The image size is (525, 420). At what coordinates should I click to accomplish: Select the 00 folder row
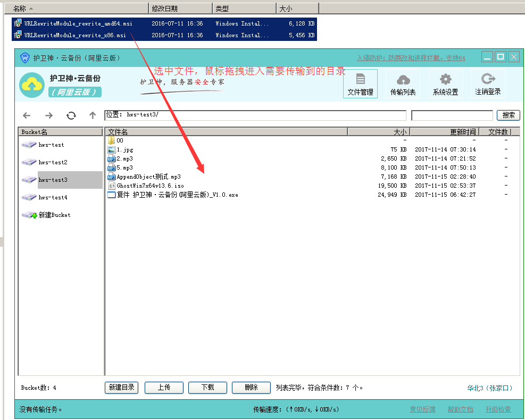(x=312, y=140)
